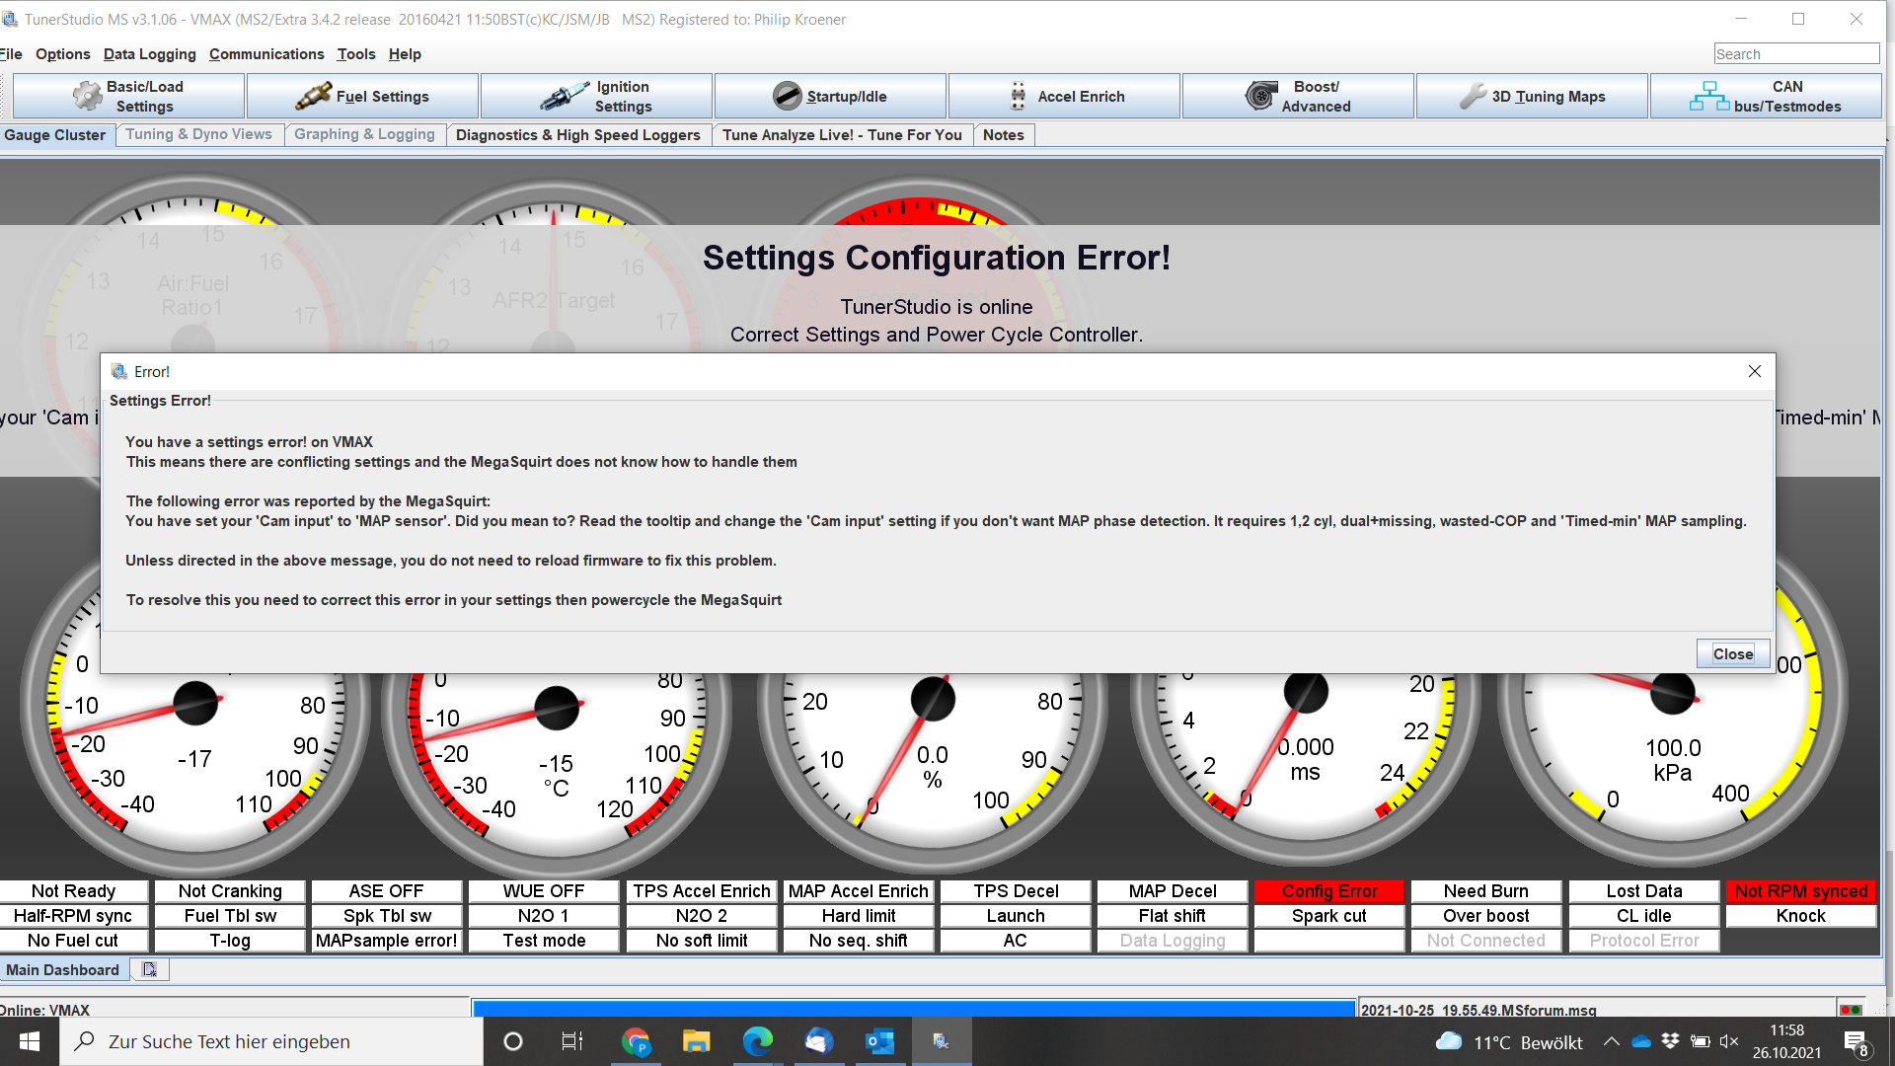Open Basic/Load Settings gear toolbar button
1895x1066 pixels.
click(x=128, y=97)
